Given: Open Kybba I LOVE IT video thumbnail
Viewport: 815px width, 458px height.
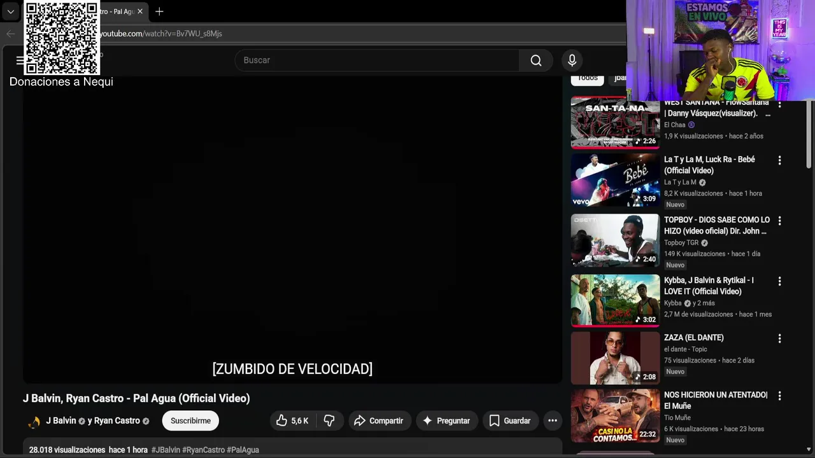Looking at the screenshot, I should pos(615,300).
